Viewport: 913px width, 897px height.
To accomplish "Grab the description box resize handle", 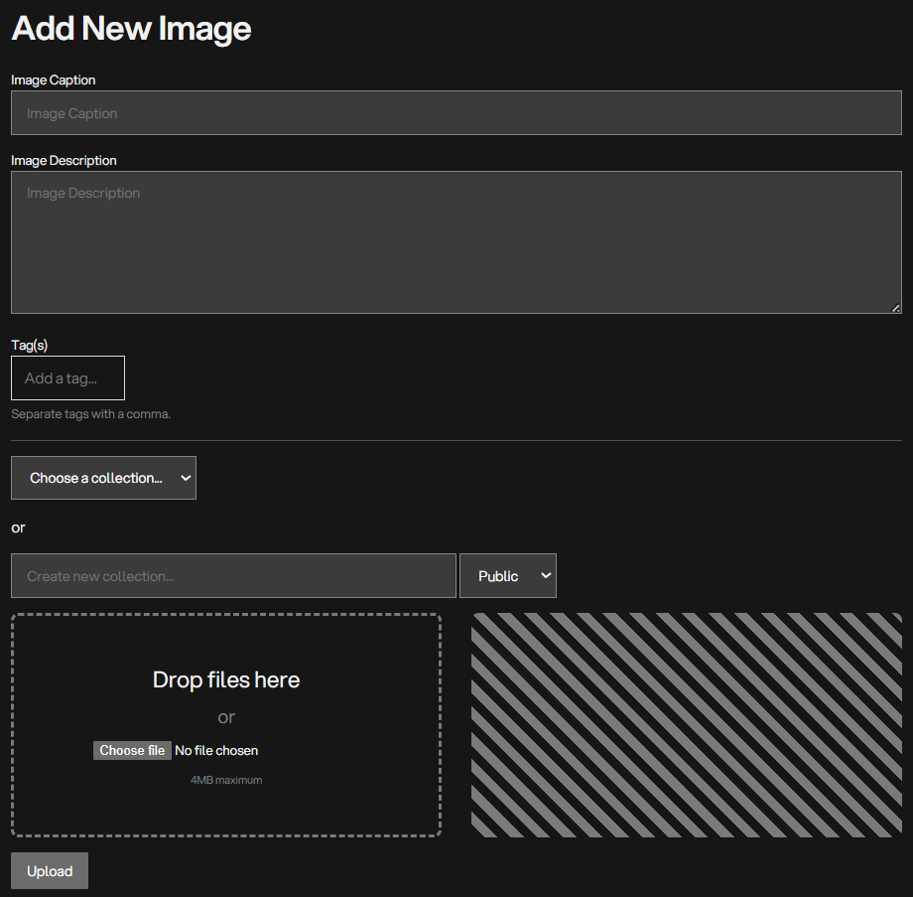I will point(896,308).
